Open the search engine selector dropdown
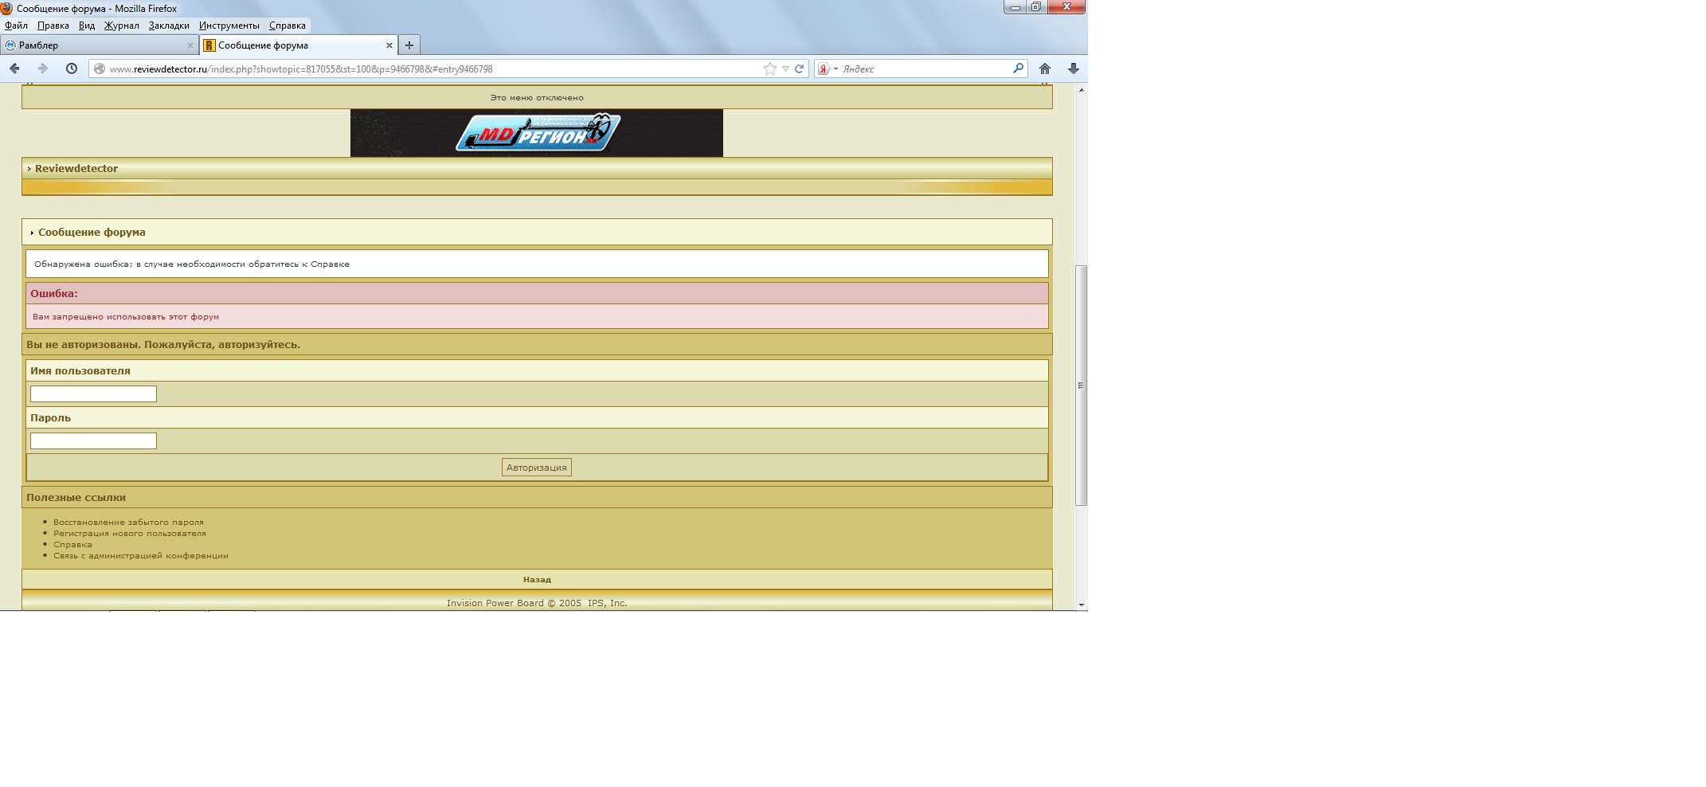 [828, 69]
